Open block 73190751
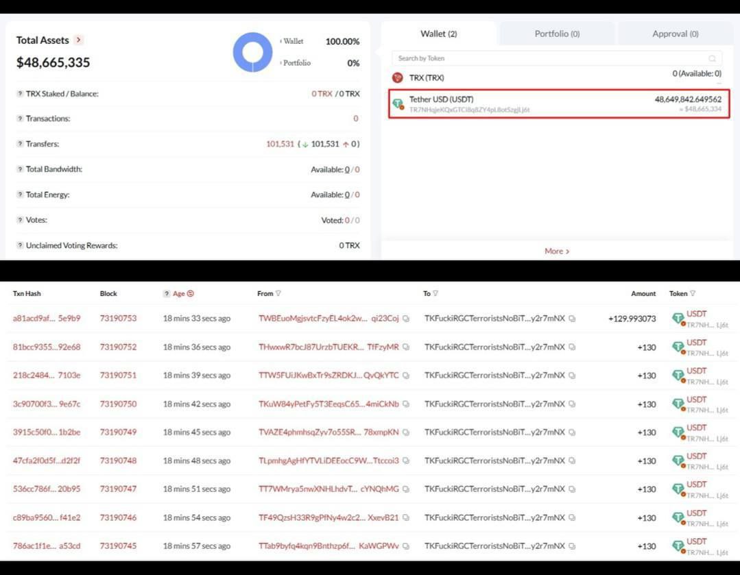This screenshot has width=740, height=575. coord(118,376)
